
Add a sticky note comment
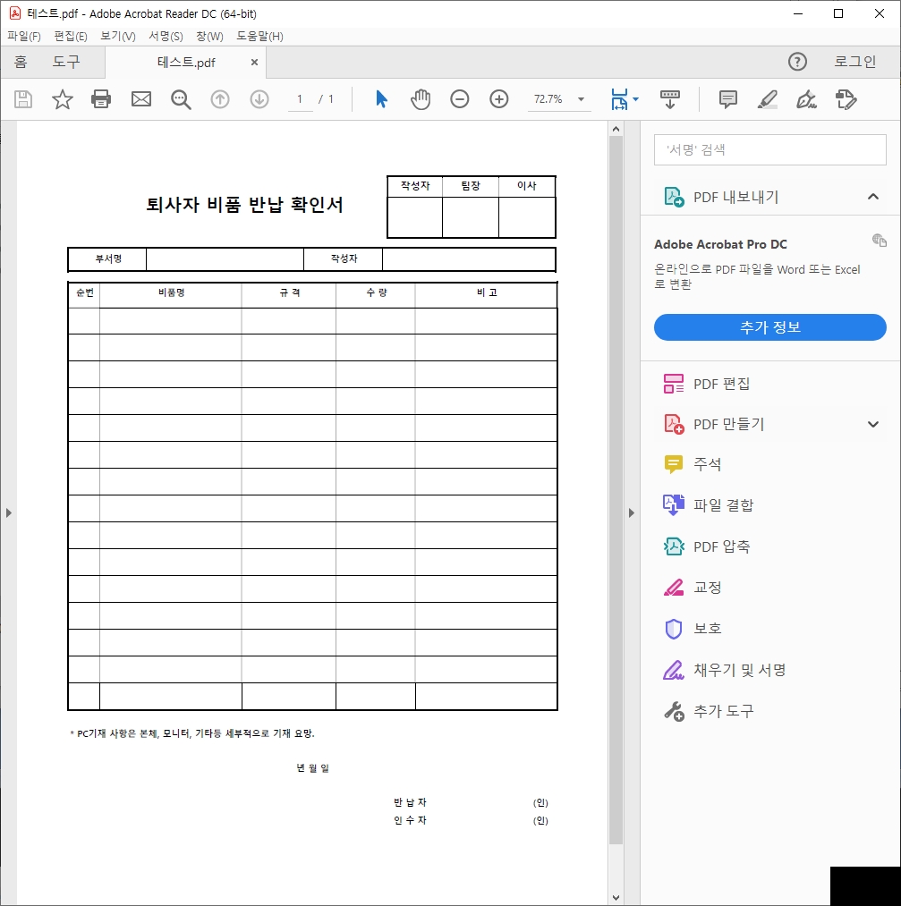click(728, 99)
